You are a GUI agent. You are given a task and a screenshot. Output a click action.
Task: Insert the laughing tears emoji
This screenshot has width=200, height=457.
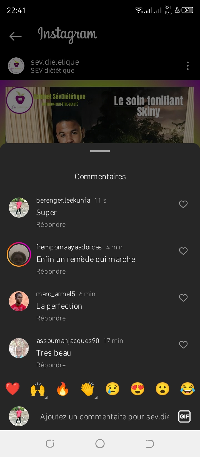187,389
